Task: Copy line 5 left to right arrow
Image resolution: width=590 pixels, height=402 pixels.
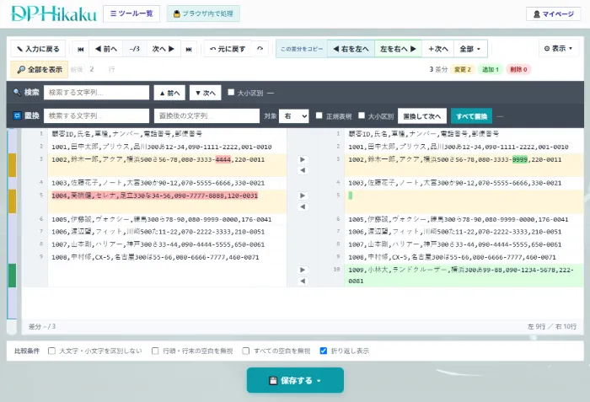Action: [x=303, y=196]
